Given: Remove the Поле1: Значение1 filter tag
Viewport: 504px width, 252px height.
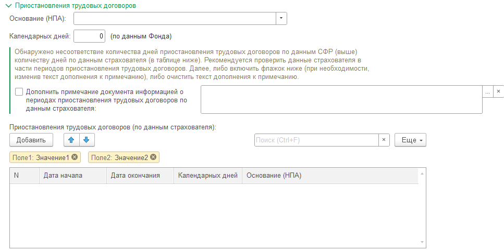Looking at the screenshot, I should coord(75,157).
